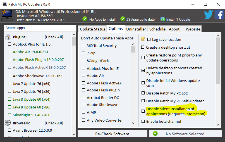Check Create restore point prior to updates
This screenshot has width=225, height=142.
coord(143,58)
